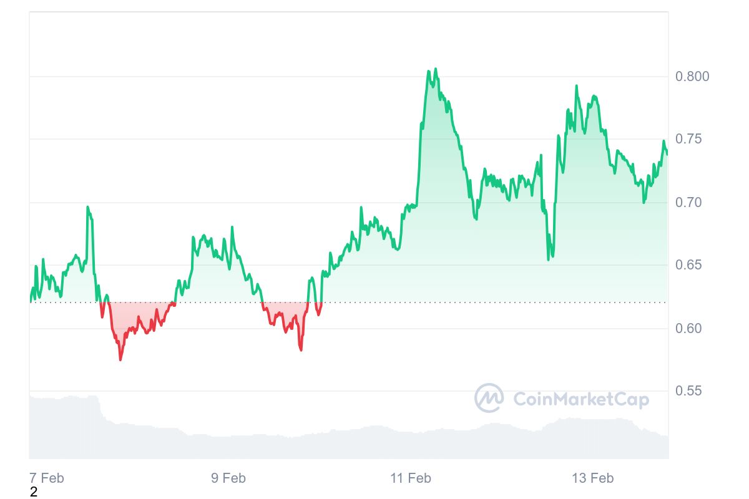The image size is (749, 499).
Task: Click the 13 Feb date label
Action: [593, 478]
